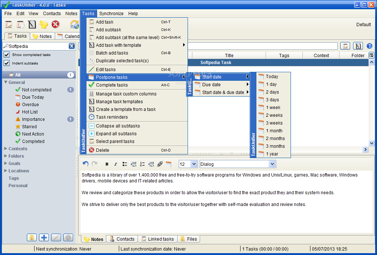
Task: Sort by the Title column header
Action: [x=229, y=55]
